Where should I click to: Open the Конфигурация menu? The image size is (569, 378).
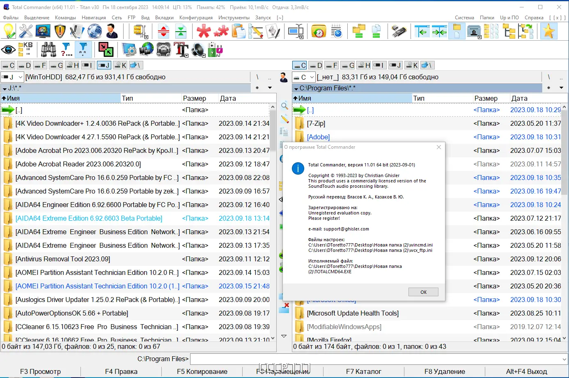(196, 18)
